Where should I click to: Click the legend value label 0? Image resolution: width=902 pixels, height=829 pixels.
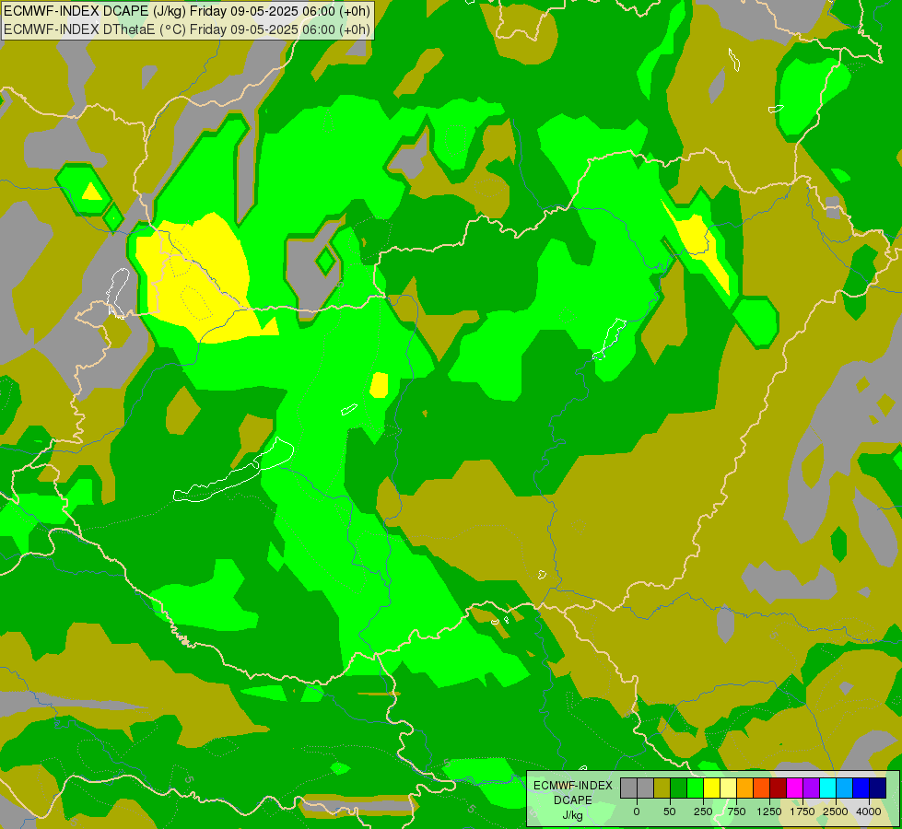coord(637,811)
